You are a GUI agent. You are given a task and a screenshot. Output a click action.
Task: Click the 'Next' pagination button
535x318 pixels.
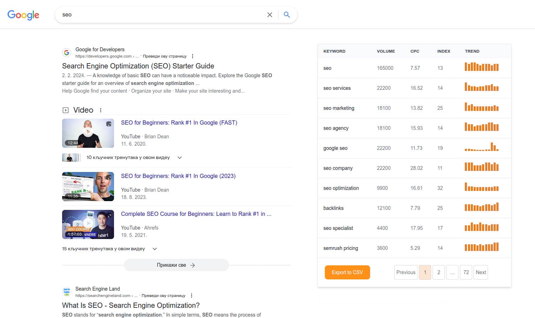[x=481, y=272]
